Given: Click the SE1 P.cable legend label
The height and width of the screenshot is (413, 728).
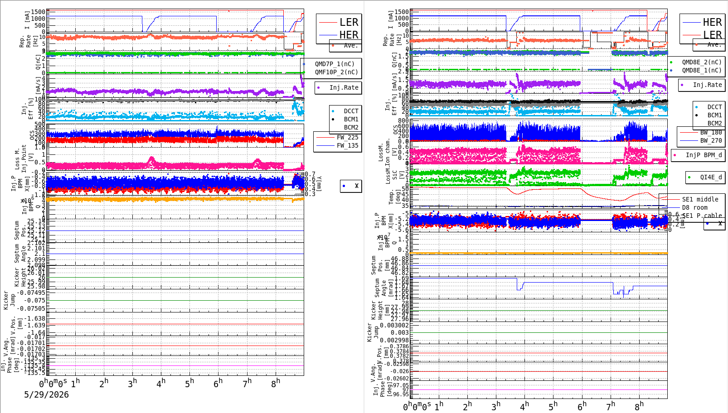Looking at the screenshot, I should [x=702, y=216].
